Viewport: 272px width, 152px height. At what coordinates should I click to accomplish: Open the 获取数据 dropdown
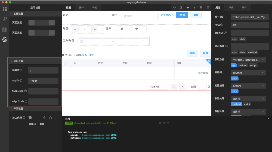tap(248, 60)
